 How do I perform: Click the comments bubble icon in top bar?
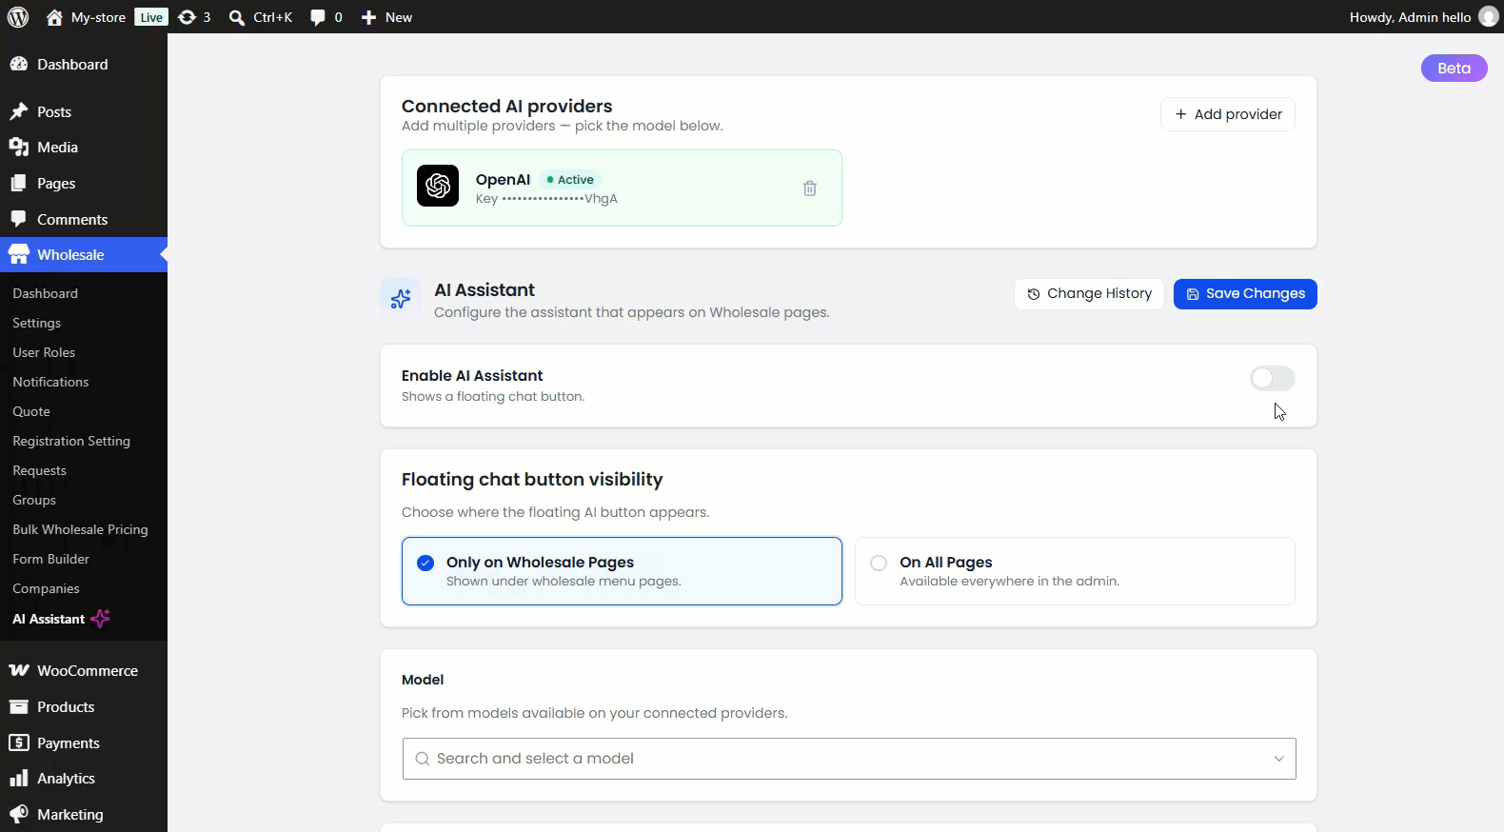coord(318,17)
